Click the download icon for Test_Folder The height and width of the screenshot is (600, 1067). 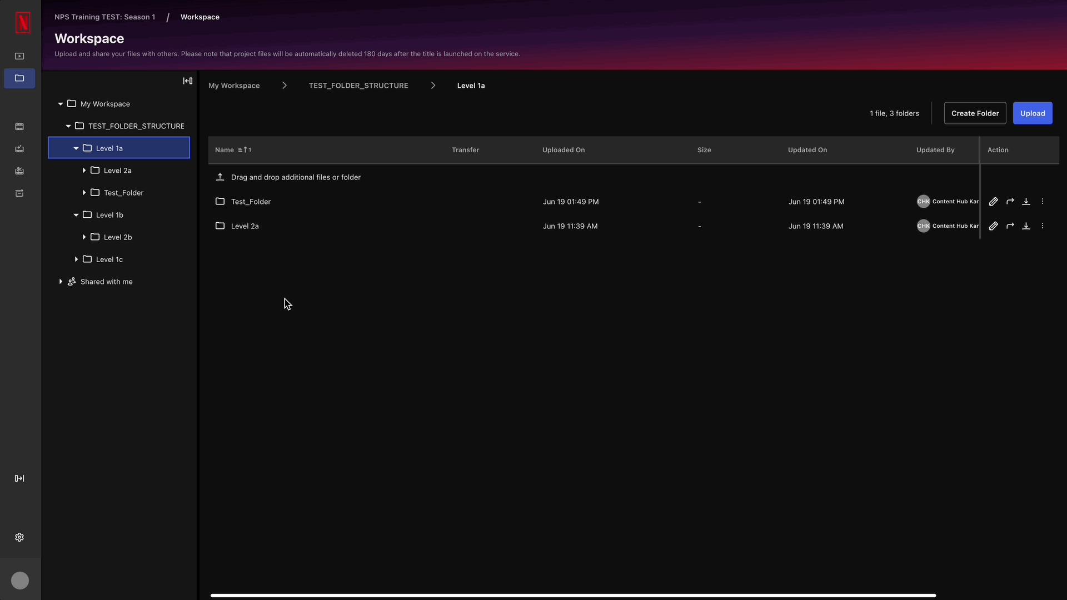[x=1026, y=202]
